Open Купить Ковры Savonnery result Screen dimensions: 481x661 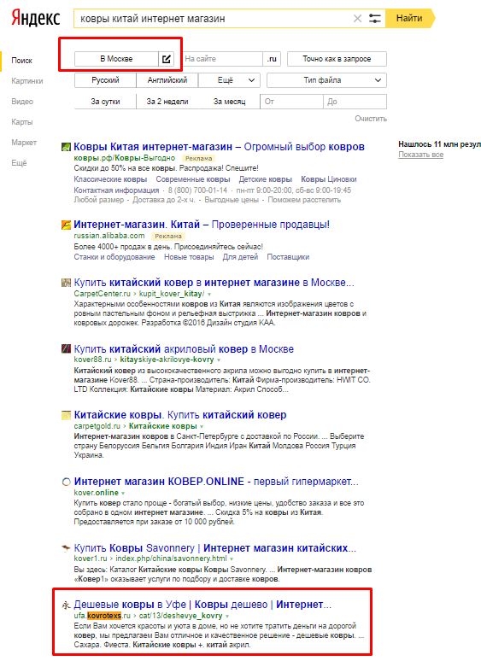(215, 548)
